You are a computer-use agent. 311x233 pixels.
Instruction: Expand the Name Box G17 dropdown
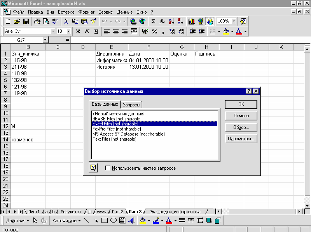click(x=45, y=40)
